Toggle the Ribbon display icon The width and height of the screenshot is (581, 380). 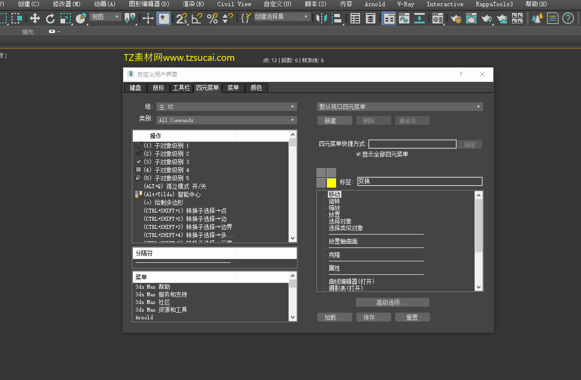point(389,19)
